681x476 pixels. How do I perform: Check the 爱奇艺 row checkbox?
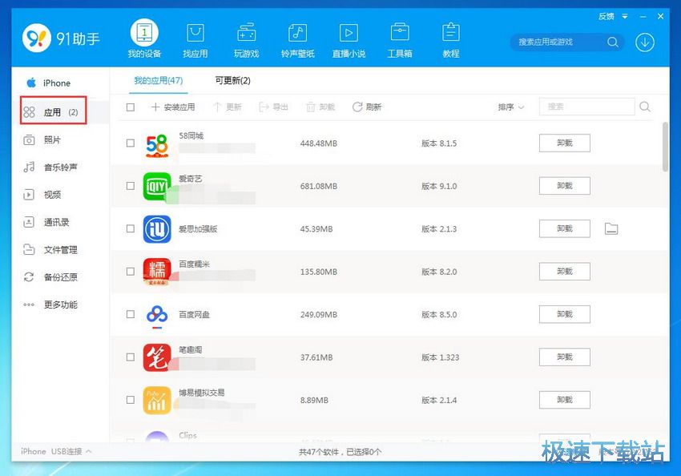131,186
